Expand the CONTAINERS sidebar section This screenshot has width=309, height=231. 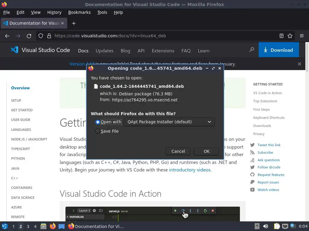click(22, 188)
